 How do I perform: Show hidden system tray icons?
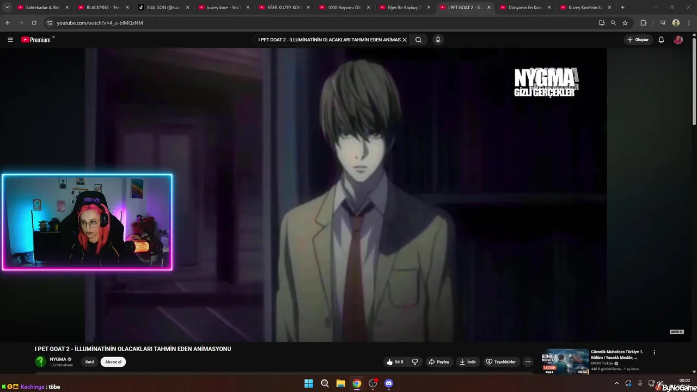point(616,383)
